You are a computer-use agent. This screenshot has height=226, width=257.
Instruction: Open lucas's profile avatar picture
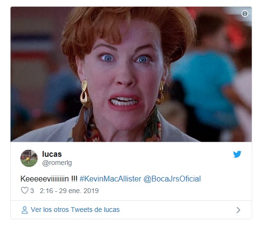(29, 158)
